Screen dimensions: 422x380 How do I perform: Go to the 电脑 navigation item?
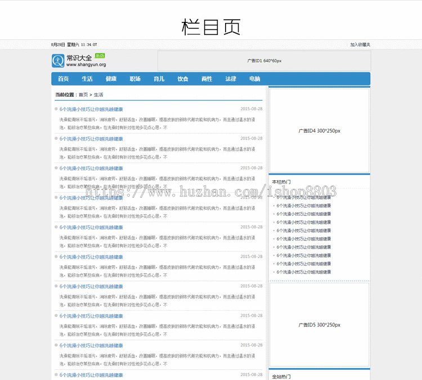254,79
